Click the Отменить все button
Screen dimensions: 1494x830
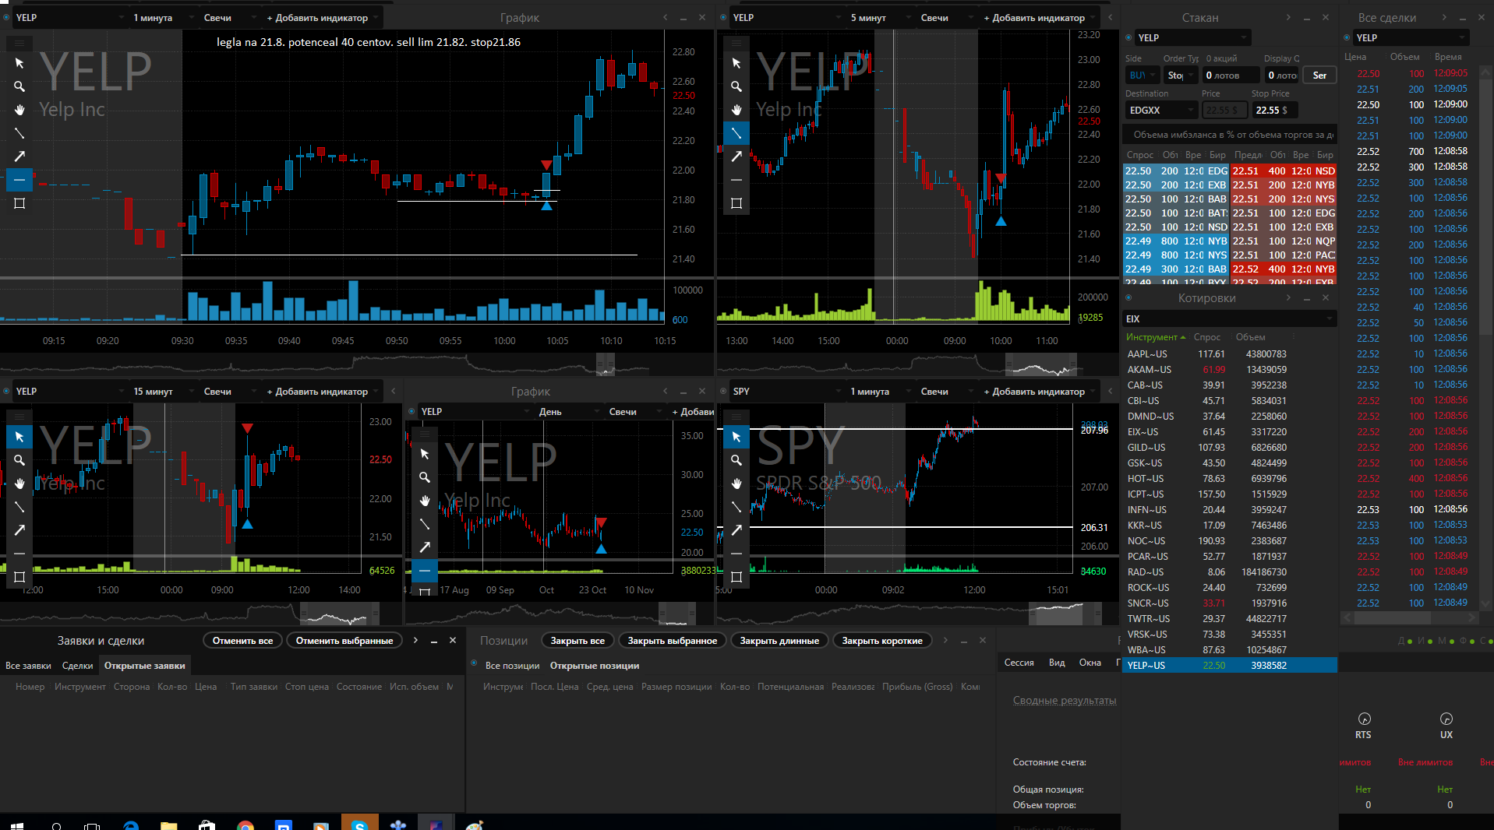tap(242, 641)
